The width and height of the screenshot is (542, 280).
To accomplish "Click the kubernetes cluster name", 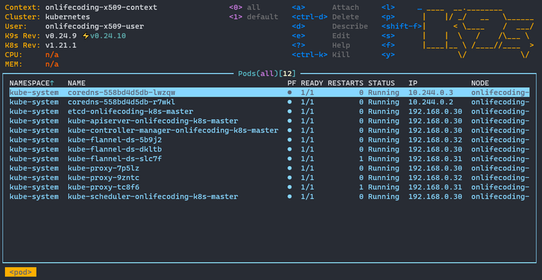I will coord(68,16).
